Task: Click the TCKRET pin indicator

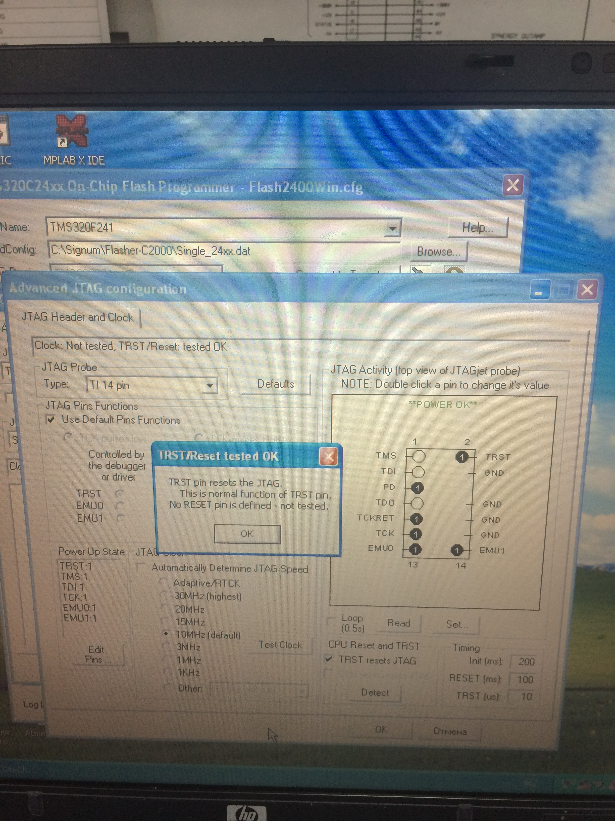Action: click(416, 519)
